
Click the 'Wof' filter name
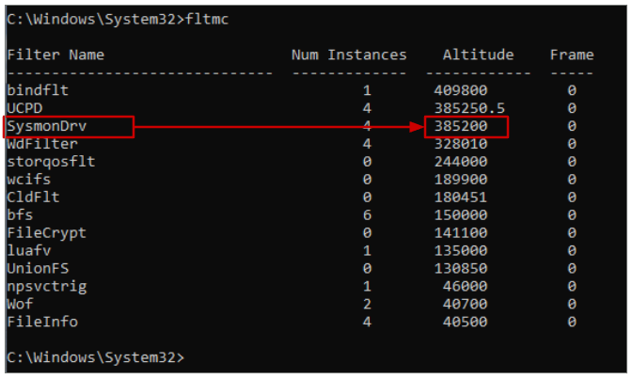pyautogui.click(x=20, y=304)
